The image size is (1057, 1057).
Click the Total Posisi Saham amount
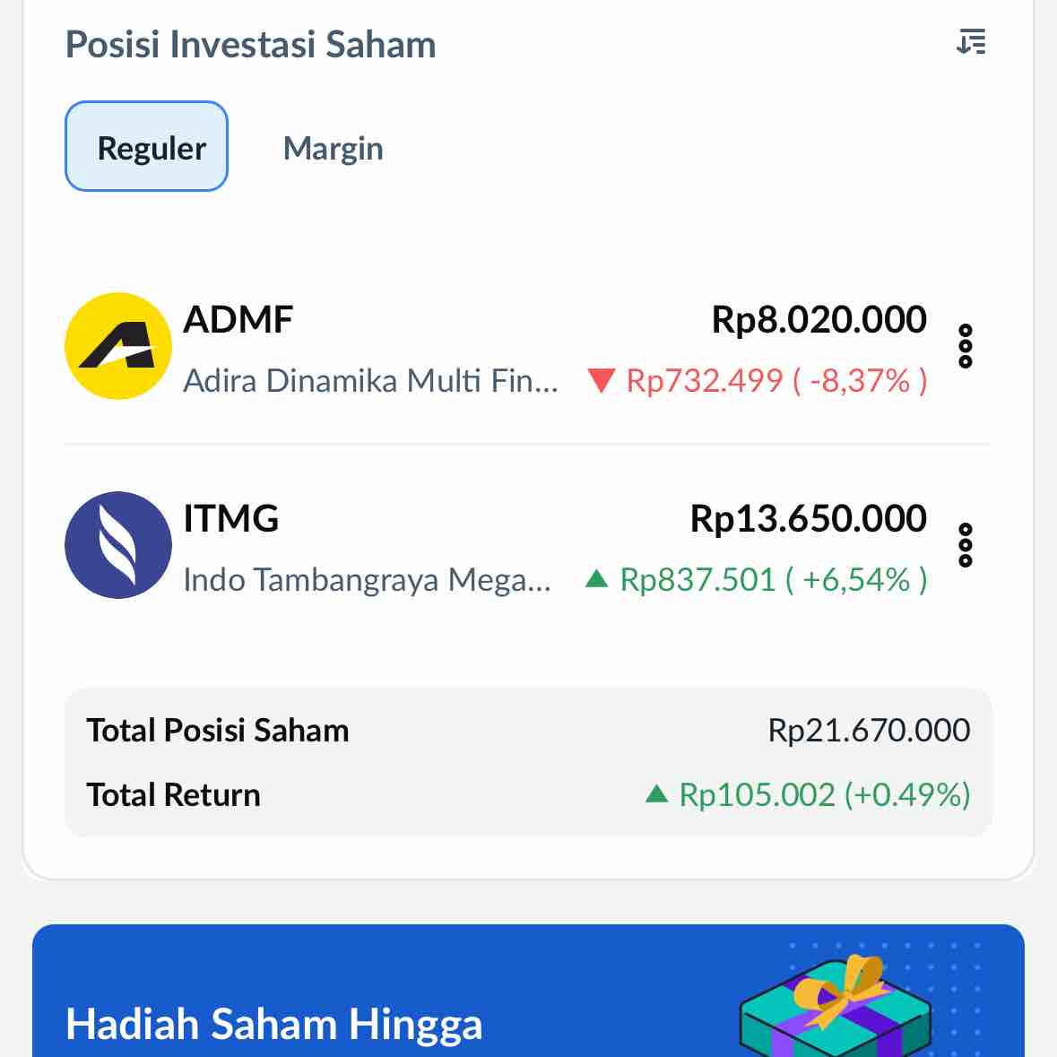(868, 731)
